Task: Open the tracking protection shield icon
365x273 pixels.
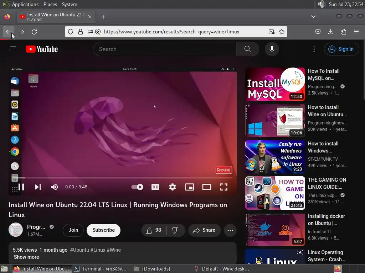Action: tap(71, 32)
